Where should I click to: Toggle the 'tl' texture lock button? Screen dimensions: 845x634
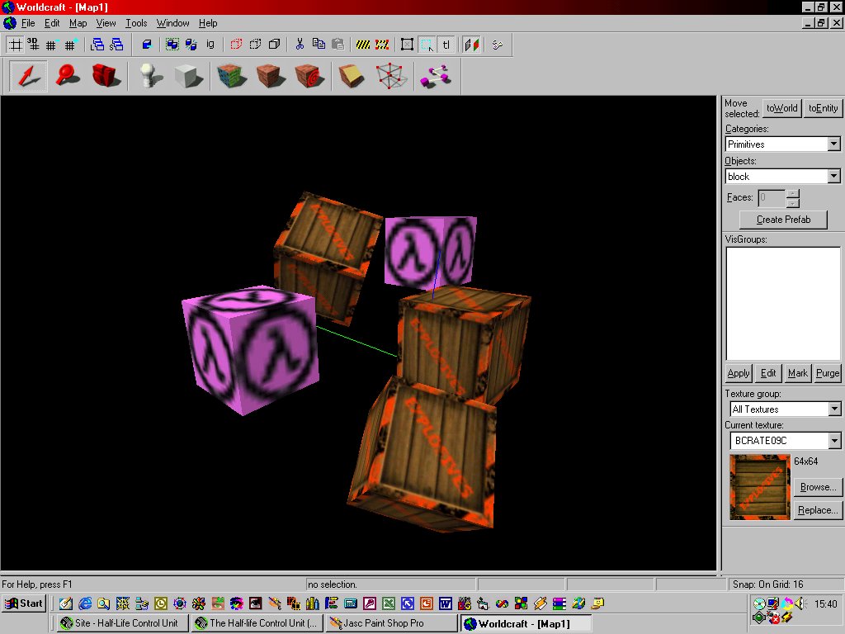[x=446, y=45]
